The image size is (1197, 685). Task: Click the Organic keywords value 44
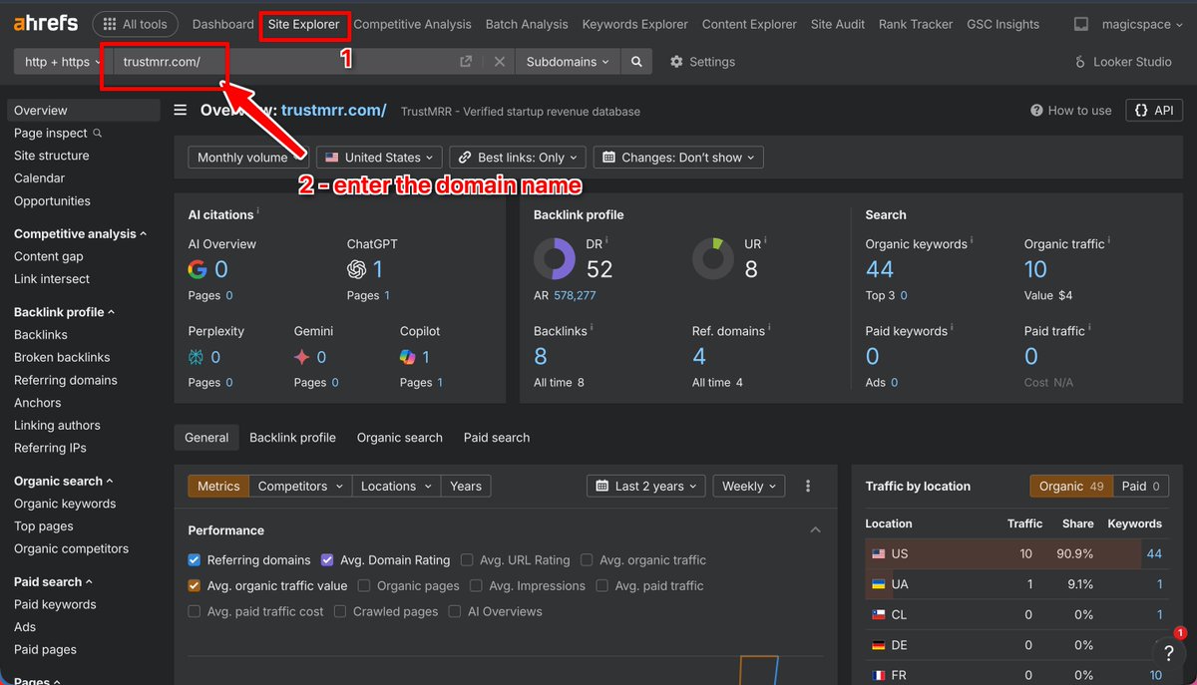[x=880, y=269]
